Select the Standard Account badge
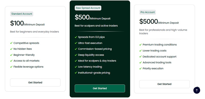 22,14
